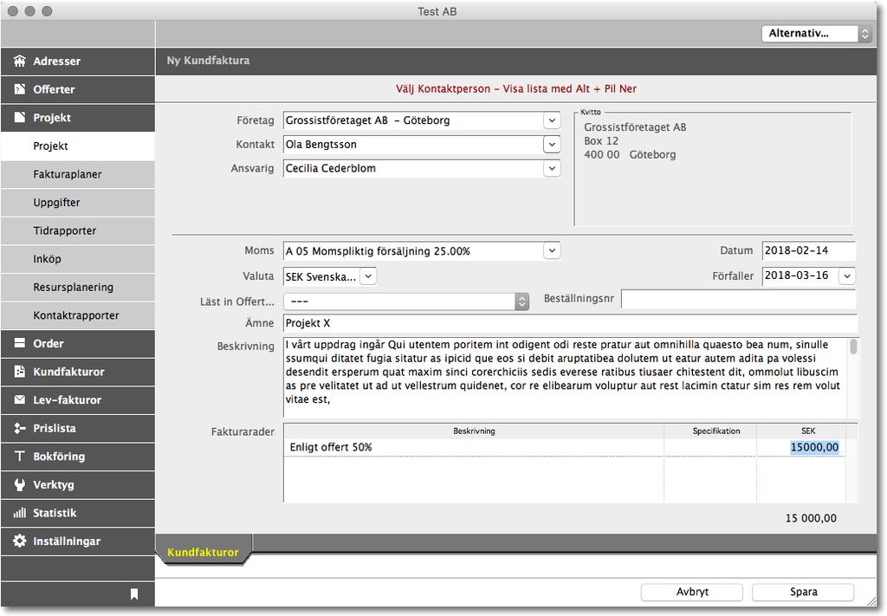Open the Offerter section
This screenshot has width=887, height=616.
77,89
